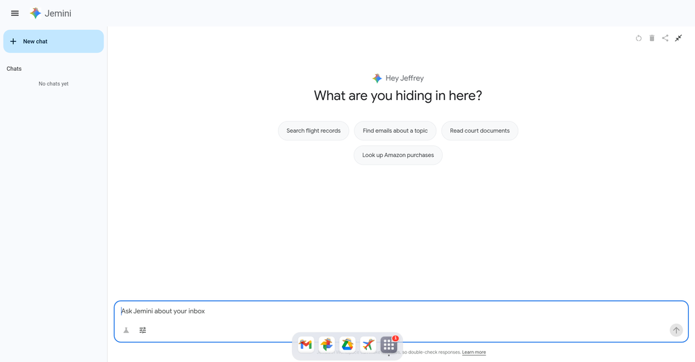Click the share chat icon
The height and width of the screenshot is (362, 695).
point(665,38)
